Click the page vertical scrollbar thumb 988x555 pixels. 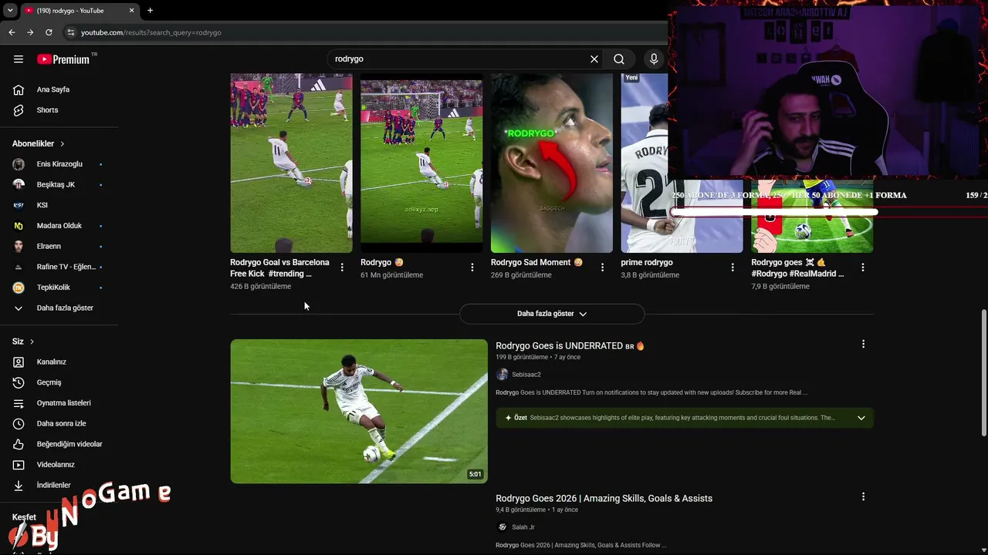point(983,373)
